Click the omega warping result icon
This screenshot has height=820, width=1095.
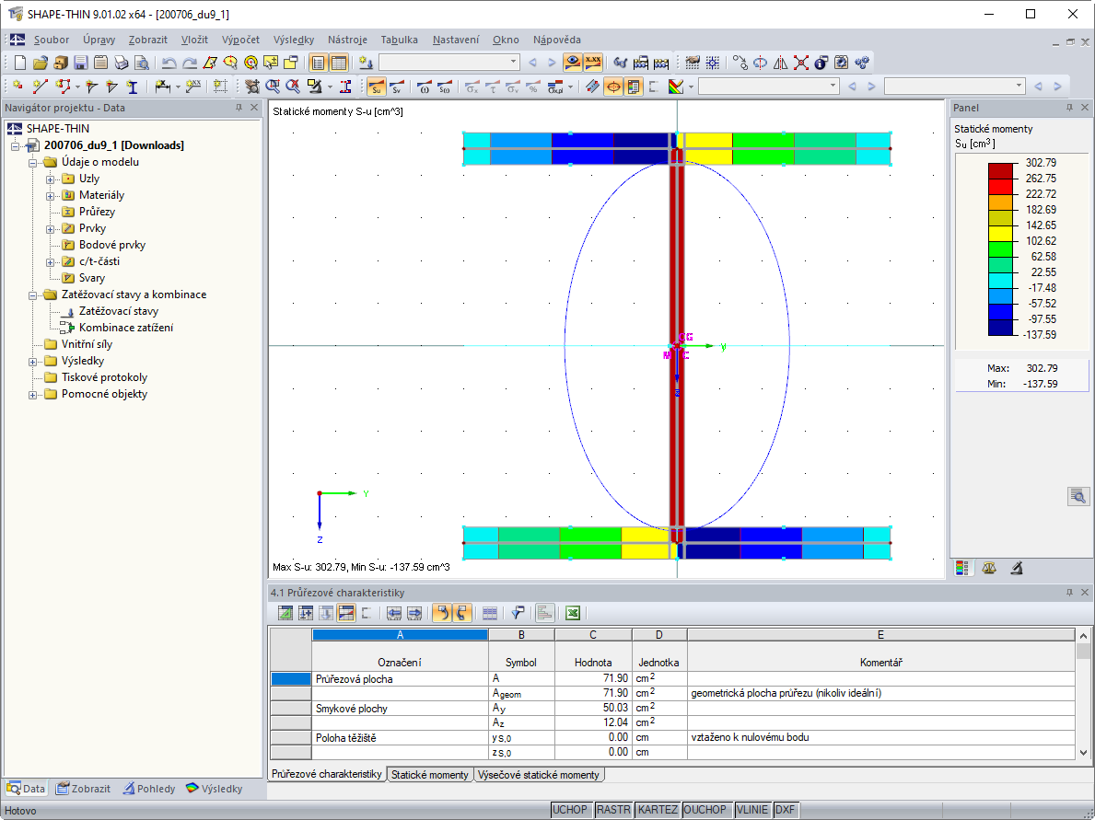[425, 87]
